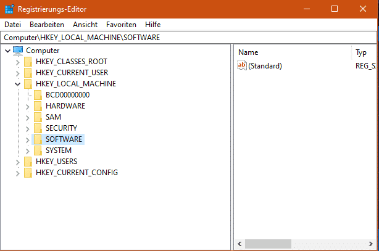Click the SECURITY folder icon
The height and width of the screenshot is (251, 379).
tap(38, 128)
